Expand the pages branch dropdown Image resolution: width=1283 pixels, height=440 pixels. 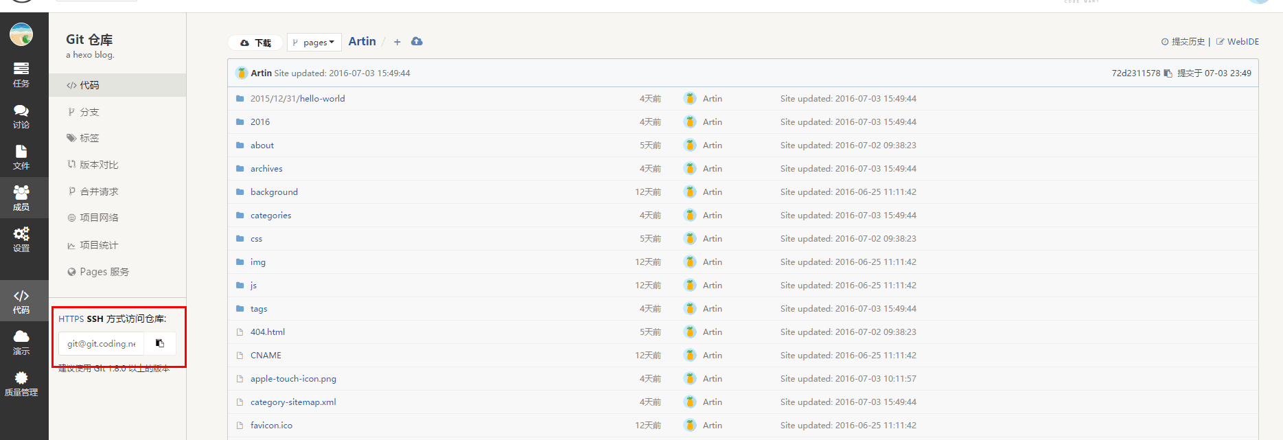click(x=314, y=43)
